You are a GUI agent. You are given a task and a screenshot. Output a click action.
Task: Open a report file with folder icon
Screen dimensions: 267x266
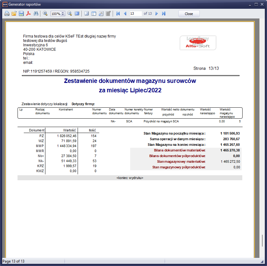point(14,14)
